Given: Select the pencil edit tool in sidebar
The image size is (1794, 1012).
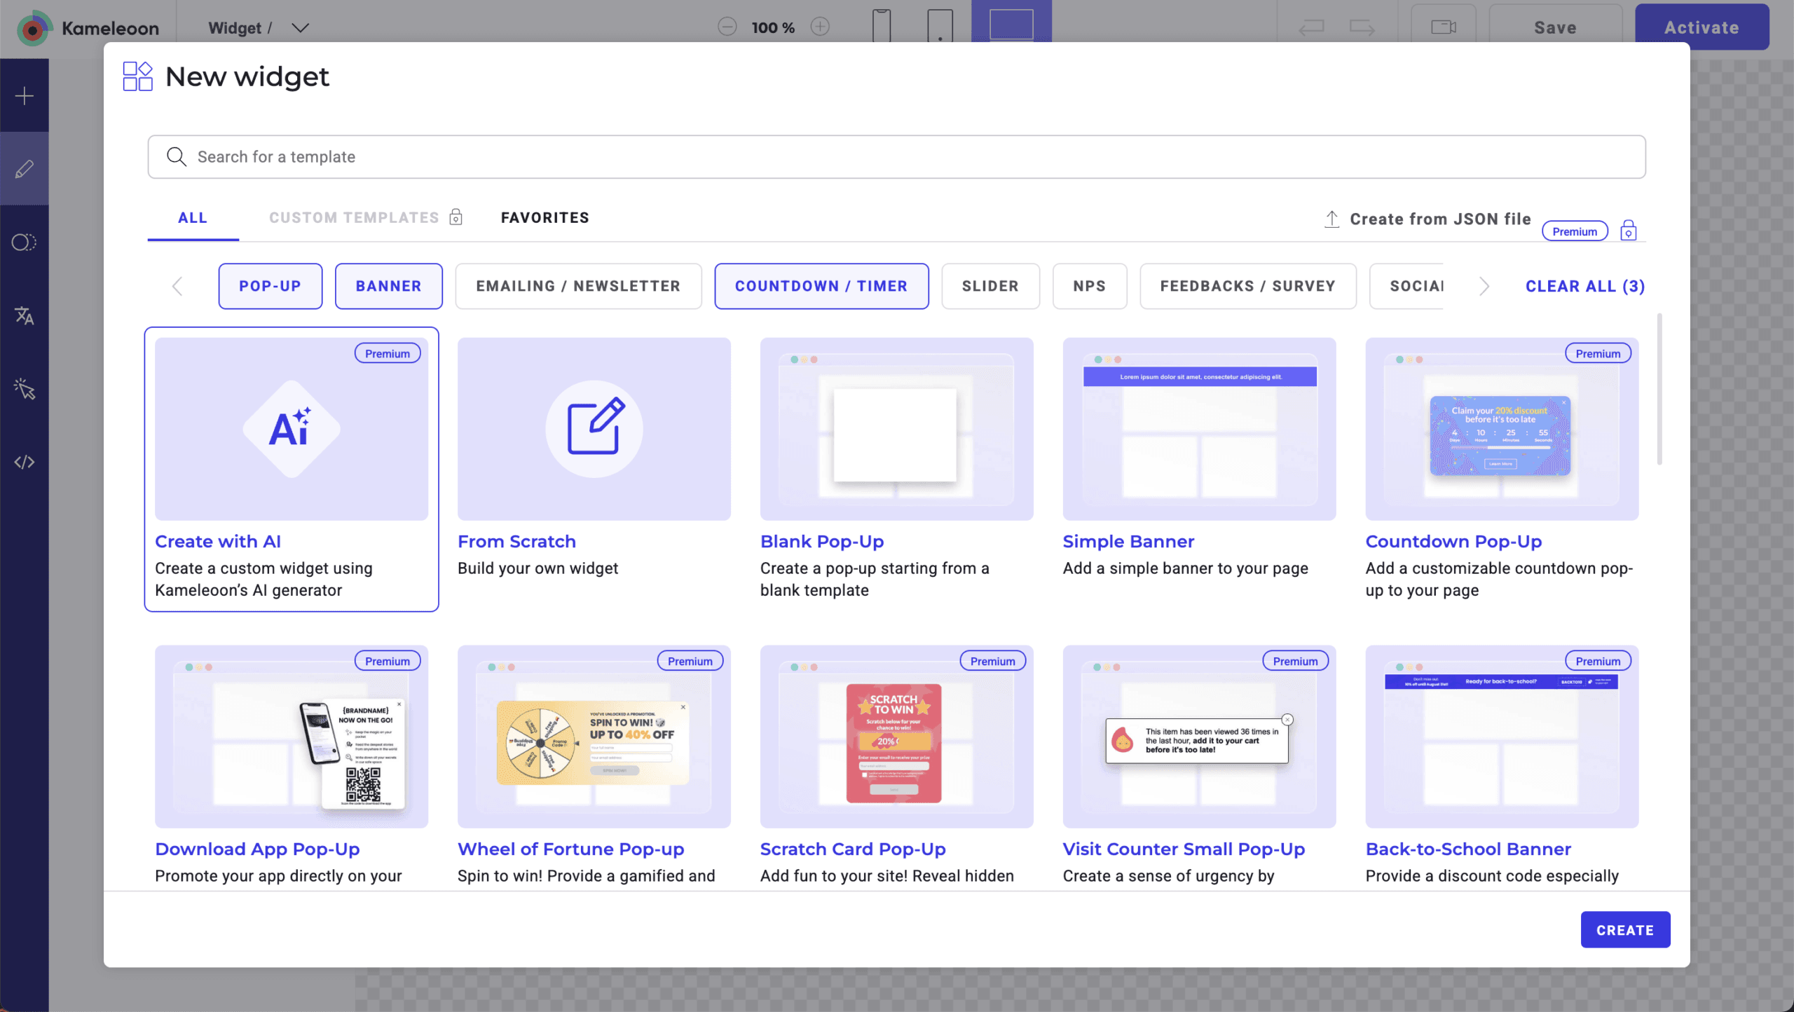Looking at the screenshot, I should 25,169.
